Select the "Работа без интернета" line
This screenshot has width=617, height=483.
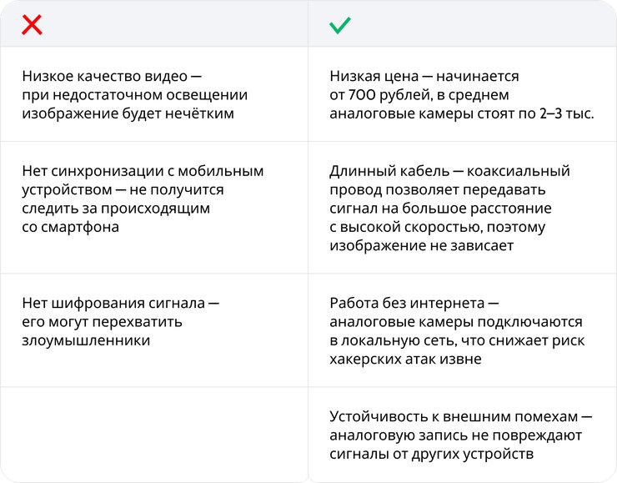point(414,303)
